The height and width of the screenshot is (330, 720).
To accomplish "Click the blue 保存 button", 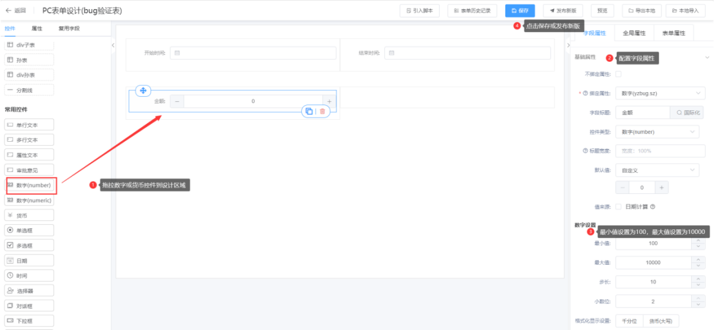I will [x=520, y=10].
